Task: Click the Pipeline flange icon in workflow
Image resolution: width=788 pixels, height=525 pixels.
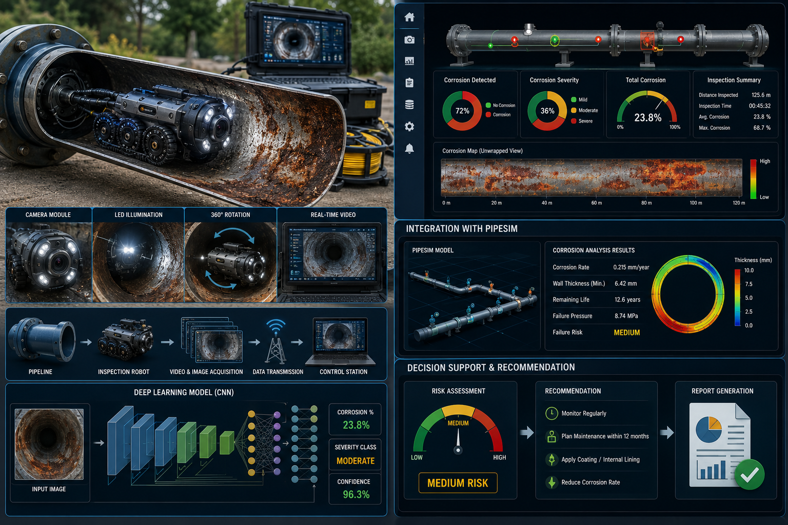Action: [42, 340]
